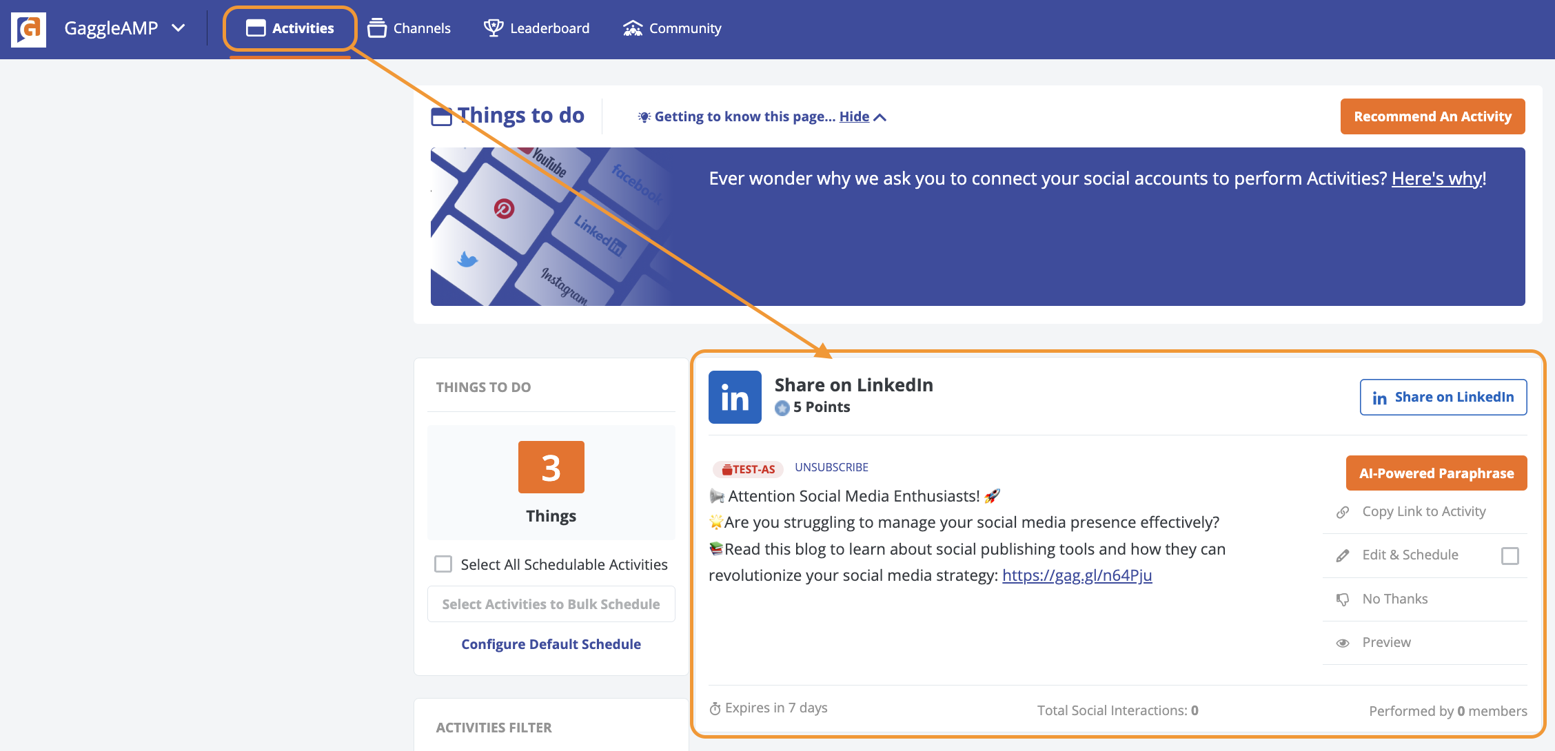Image resolution: width=1555 pixels, height=751 pixels.
Task: Click the Hide link for page tips
Action: pos(854,116)
